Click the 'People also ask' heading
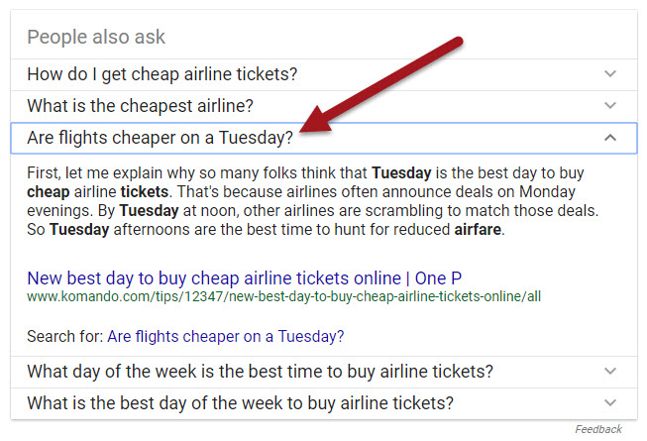 [96, 38]
